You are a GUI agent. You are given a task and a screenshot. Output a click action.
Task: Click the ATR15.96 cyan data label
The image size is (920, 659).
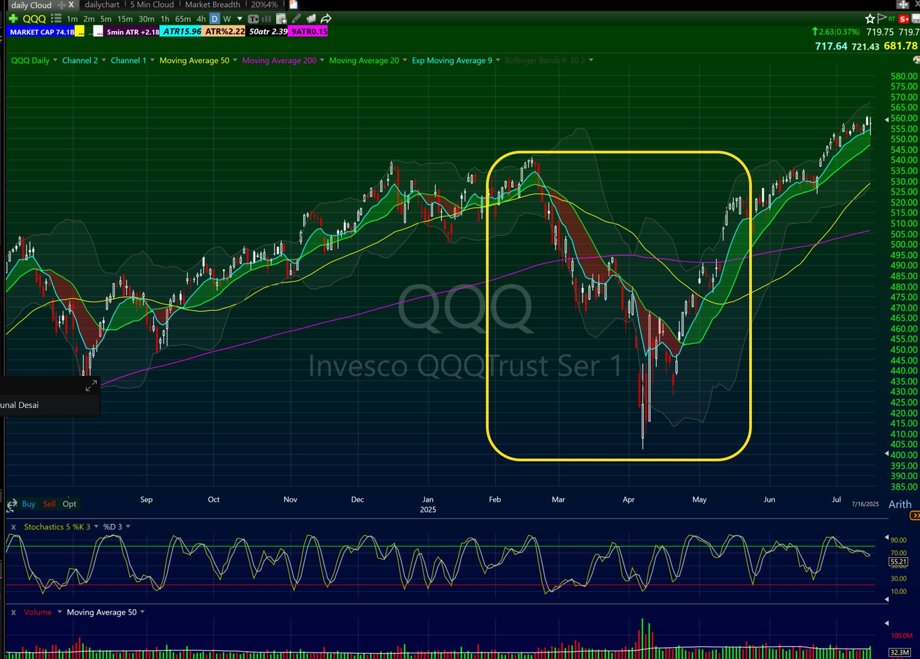[182, 32]
